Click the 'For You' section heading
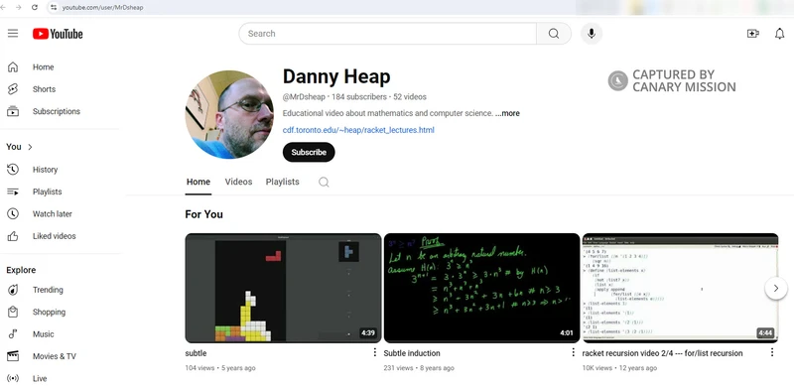The image size is (794, 386). click(203, 214)
